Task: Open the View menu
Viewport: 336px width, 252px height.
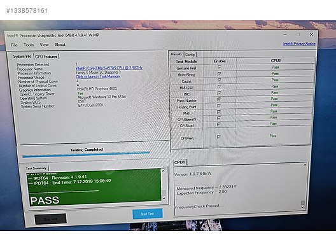Action: click(44, 45)
